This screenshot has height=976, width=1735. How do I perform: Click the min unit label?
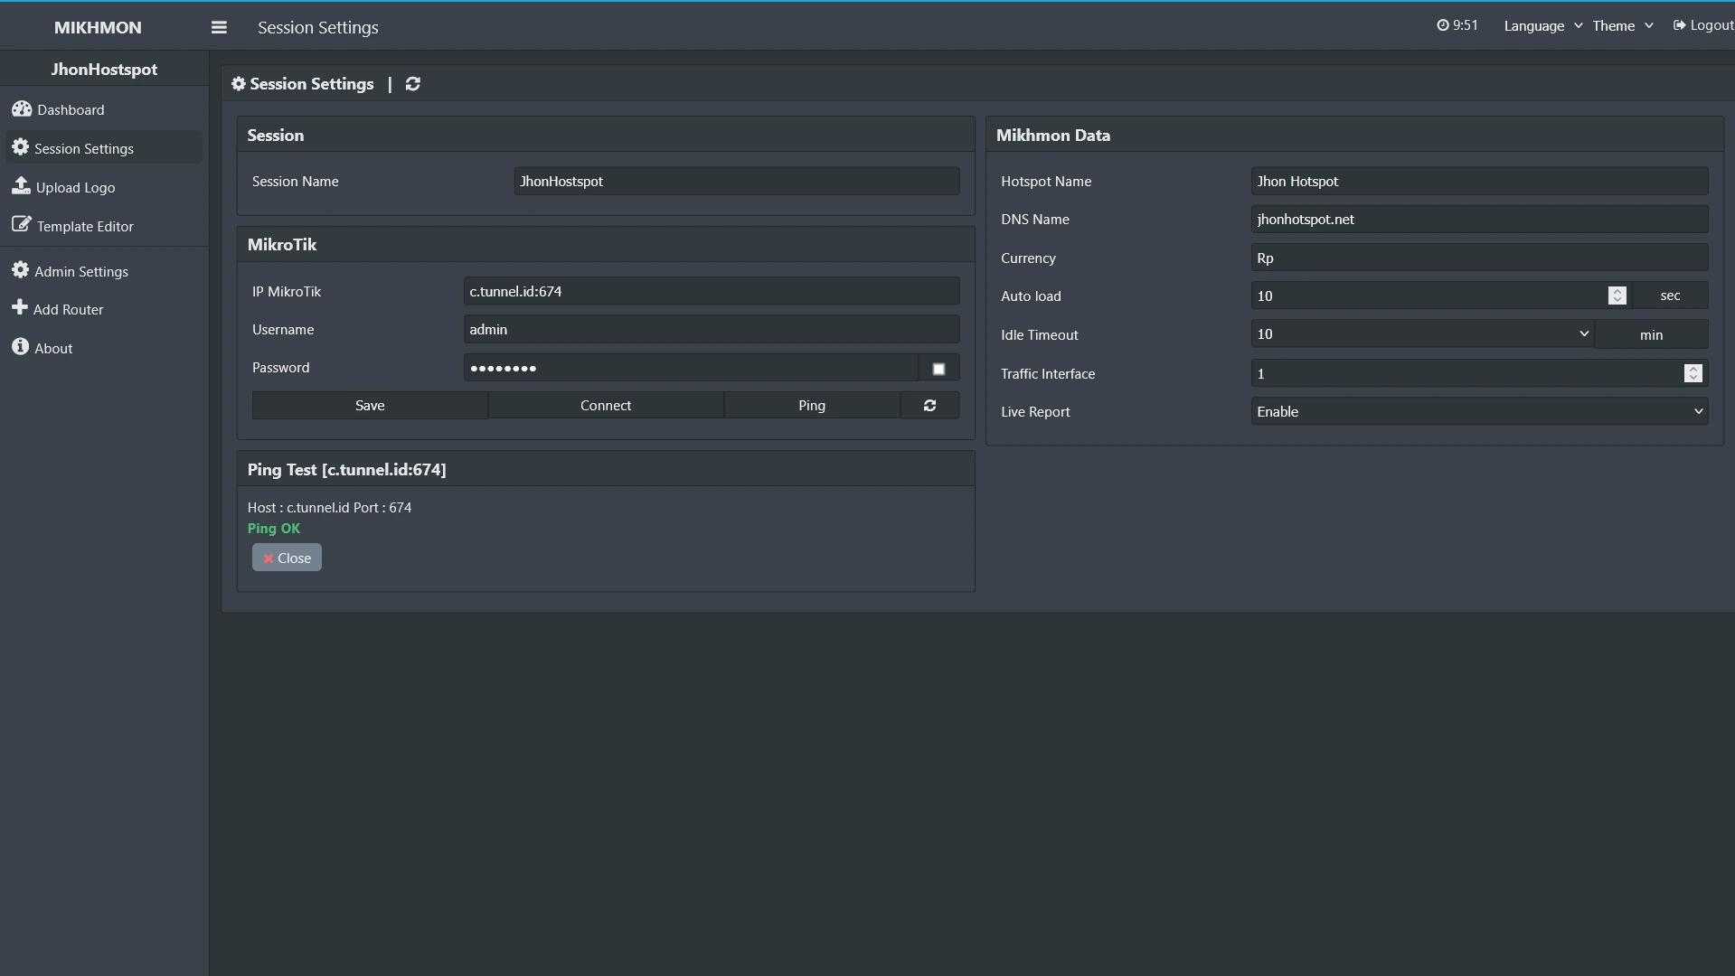(1652, 334)
